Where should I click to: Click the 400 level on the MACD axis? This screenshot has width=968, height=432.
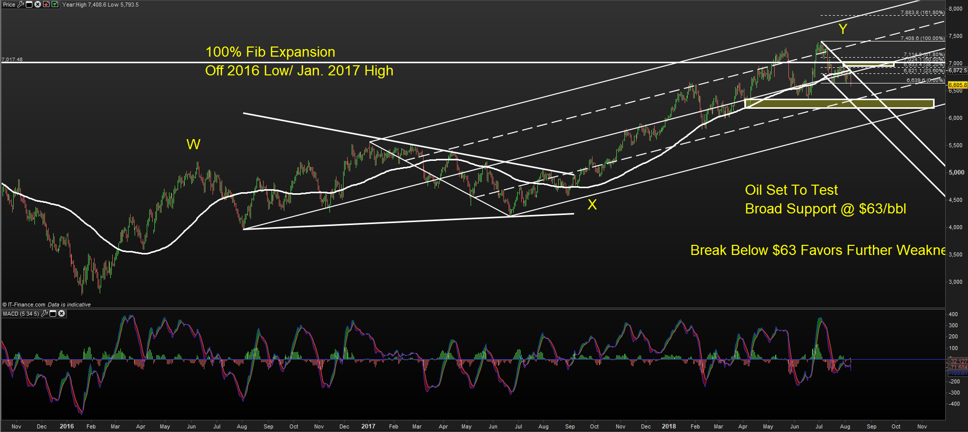[953, 314]
